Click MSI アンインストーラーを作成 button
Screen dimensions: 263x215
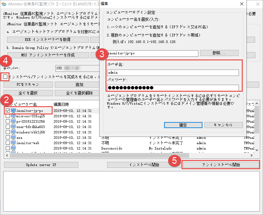tap(48, 55)
